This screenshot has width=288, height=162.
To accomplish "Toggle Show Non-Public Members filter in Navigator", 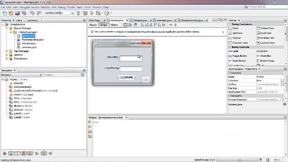I will (x=24, y=153).
